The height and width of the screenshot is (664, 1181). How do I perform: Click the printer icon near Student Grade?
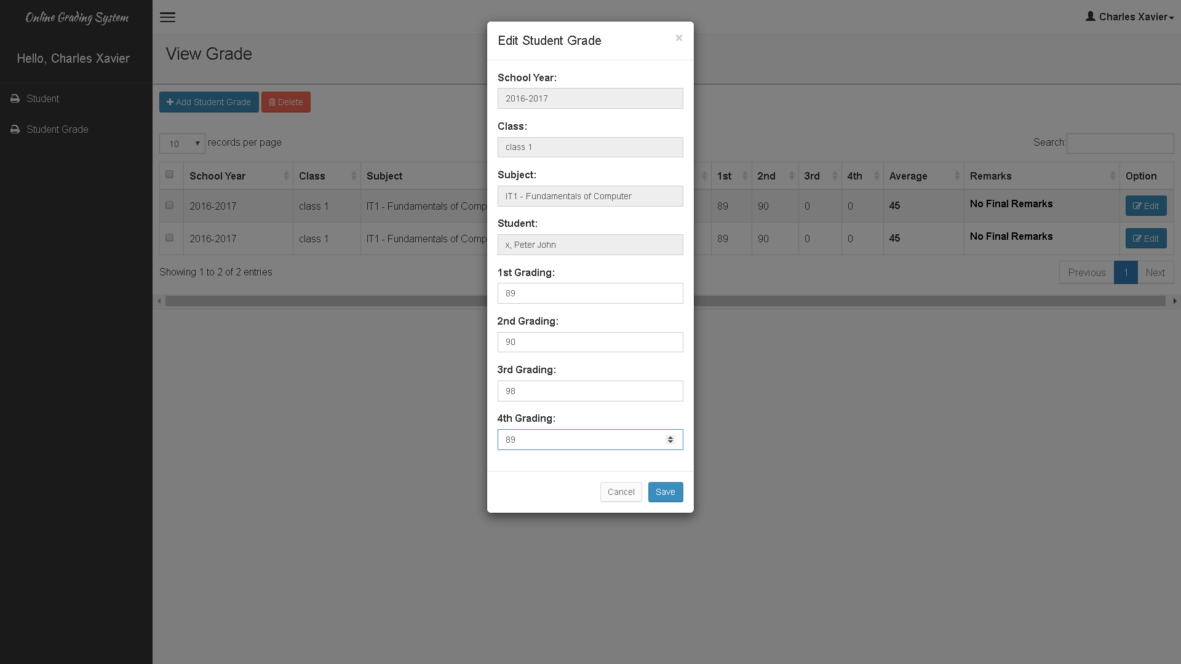[15, 130]
